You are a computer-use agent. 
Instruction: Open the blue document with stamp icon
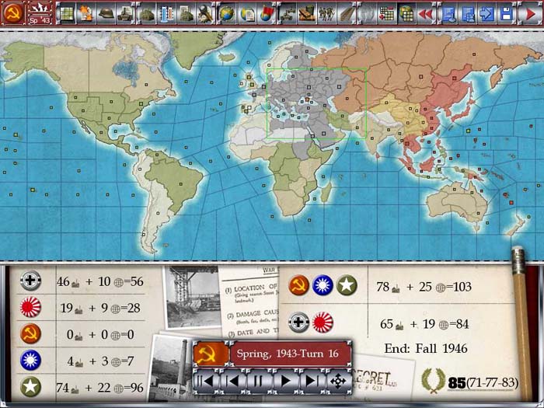coord(448,14)
